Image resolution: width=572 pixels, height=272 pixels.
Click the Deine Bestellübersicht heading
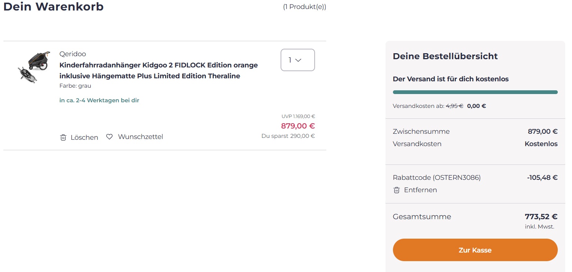(x=445, y=56)
